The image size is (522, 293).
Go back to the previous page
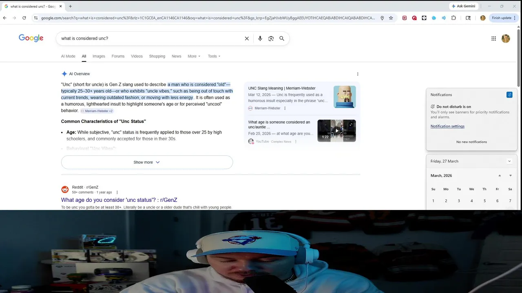[4, 18]
